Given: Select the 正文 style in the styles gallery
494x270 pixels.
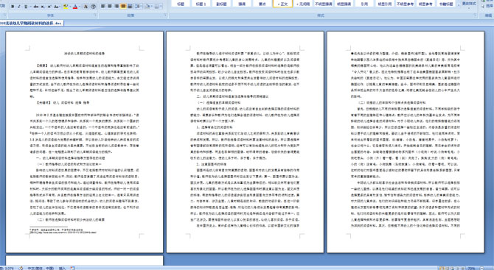Looking at the screenshot, I should click(282, 4).
